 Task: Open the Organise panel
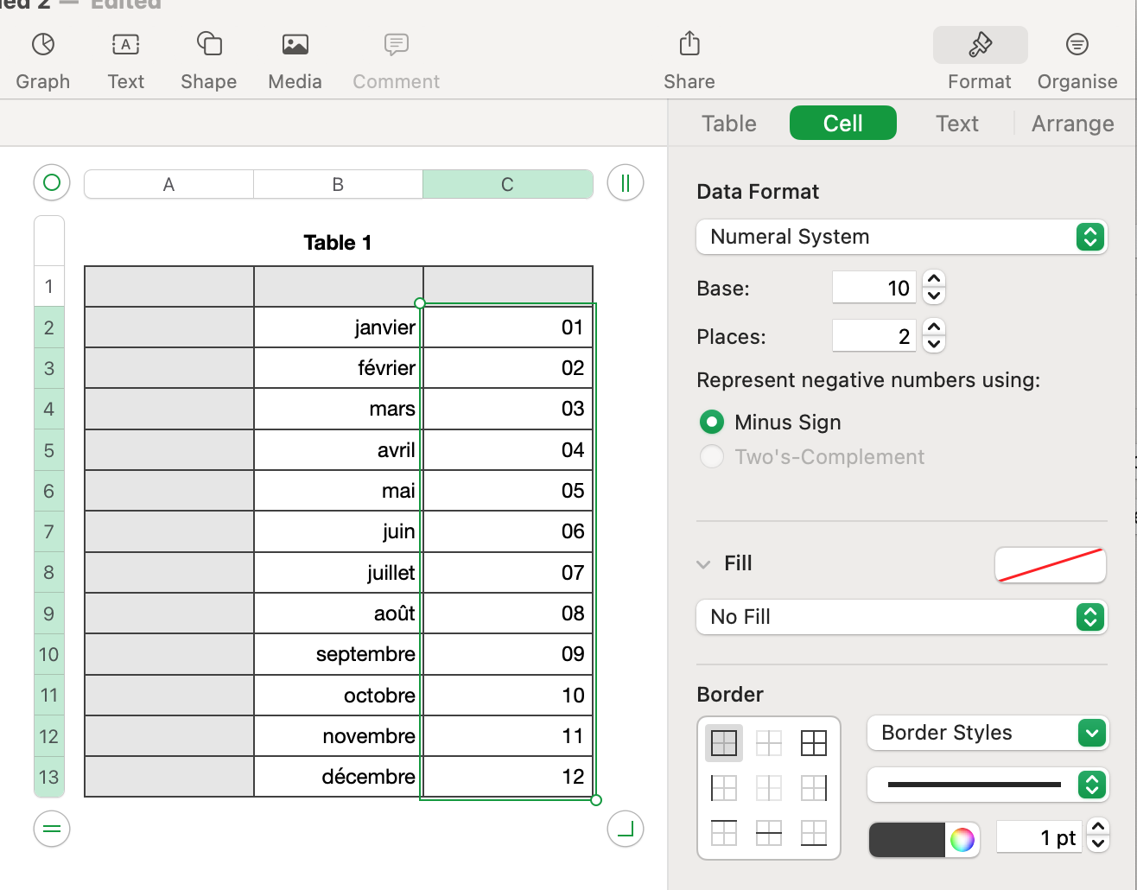click(1077, 58)
